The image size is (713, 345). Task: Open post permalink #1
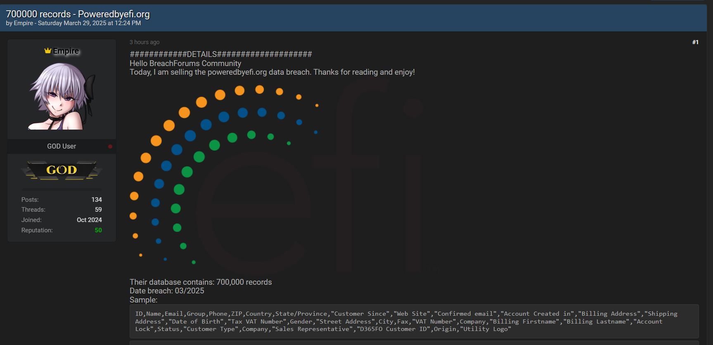[x=695, y=42]
